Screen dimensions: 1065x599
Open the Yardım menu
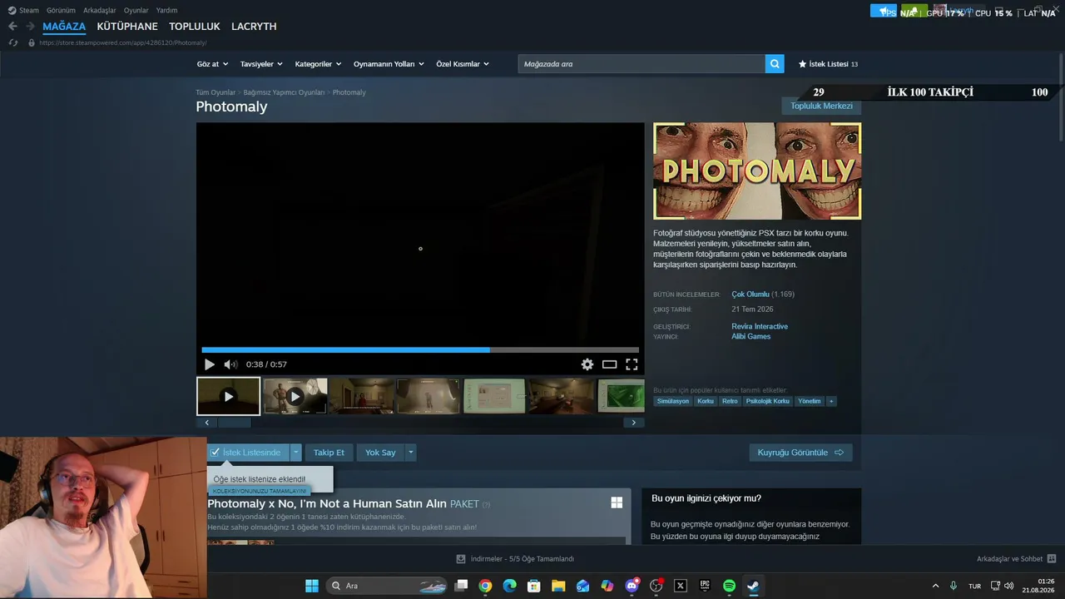point(166,10)
